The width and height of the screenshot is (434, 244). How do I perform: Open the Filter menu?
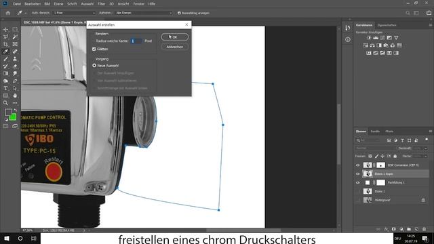[101, 4]
